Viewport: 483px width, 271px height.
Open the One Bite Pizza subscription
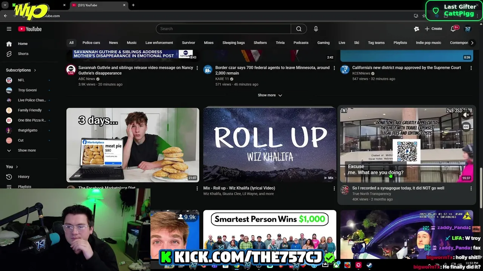[x=28, y=120]
